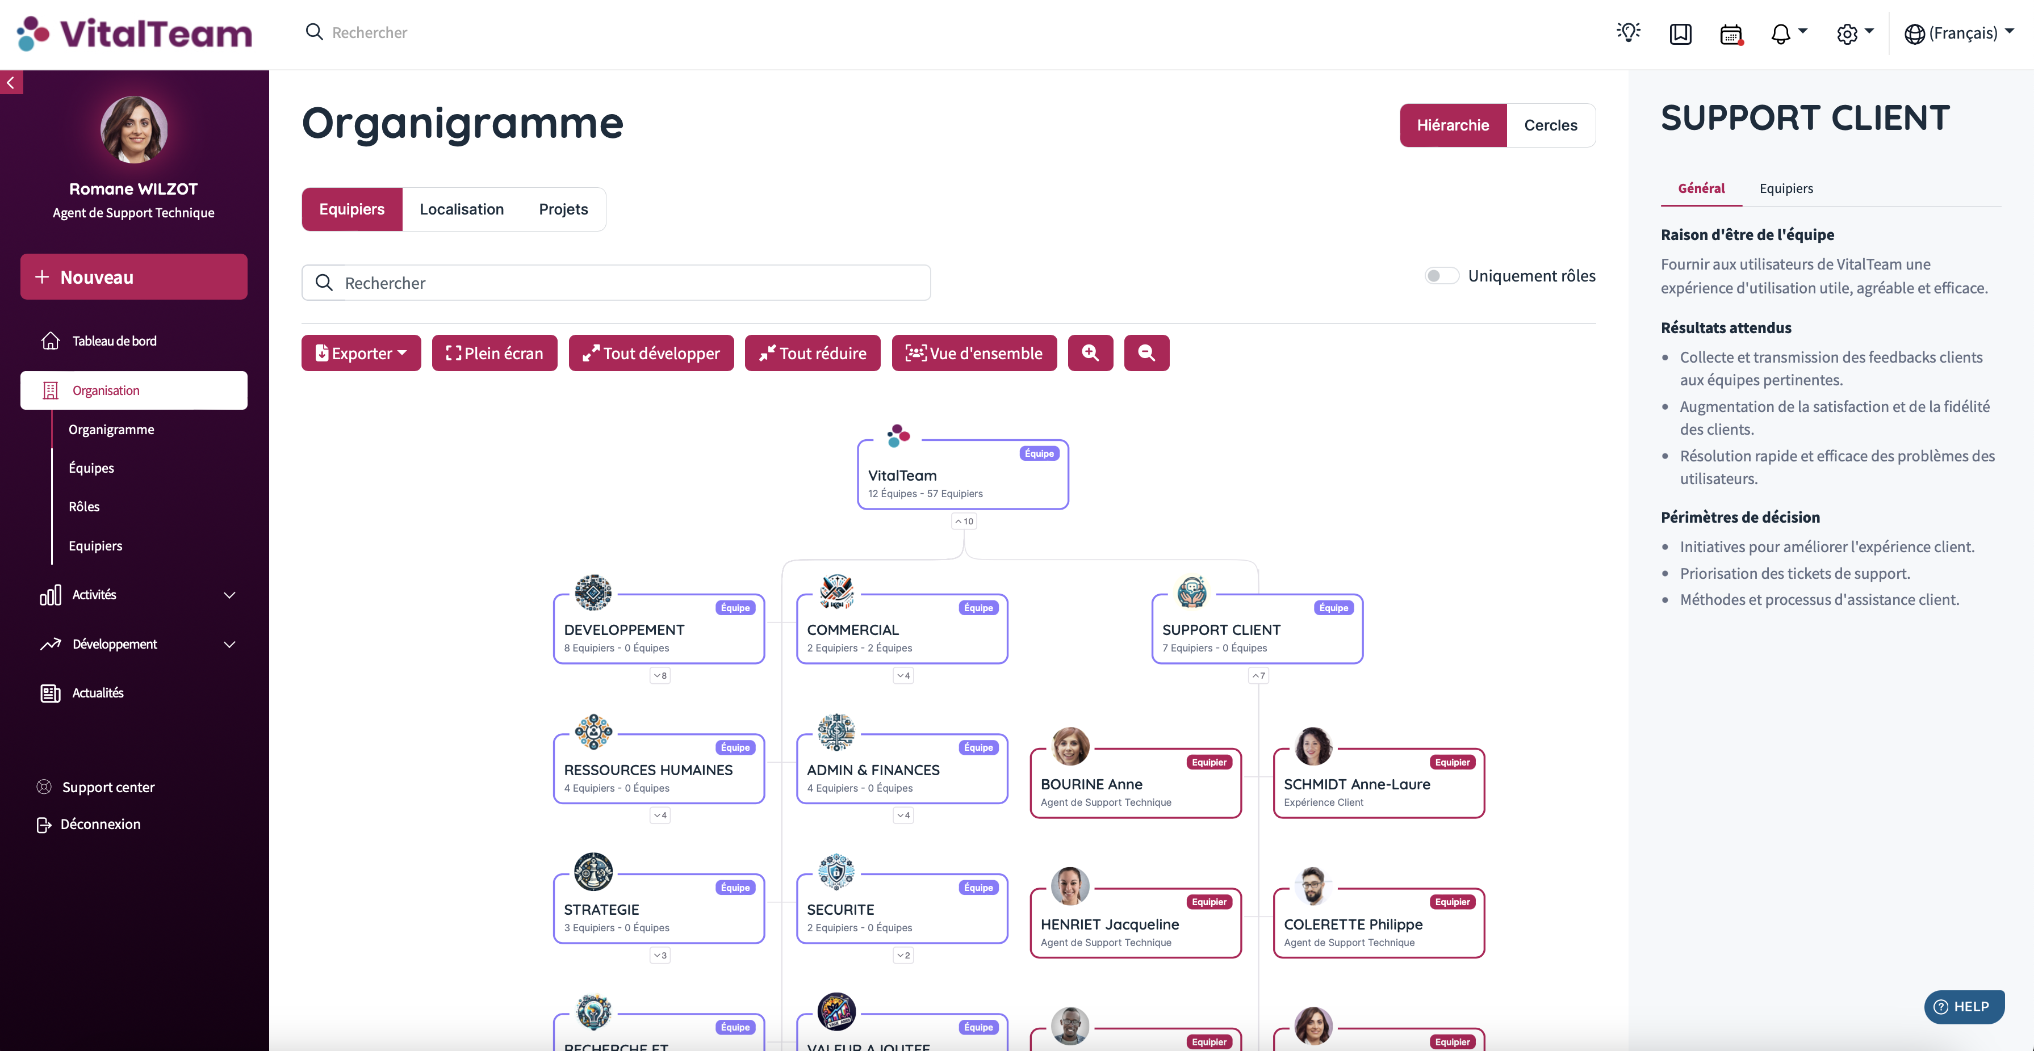Enable the Uniquement rôles toggle

[x=1441, y=275]
